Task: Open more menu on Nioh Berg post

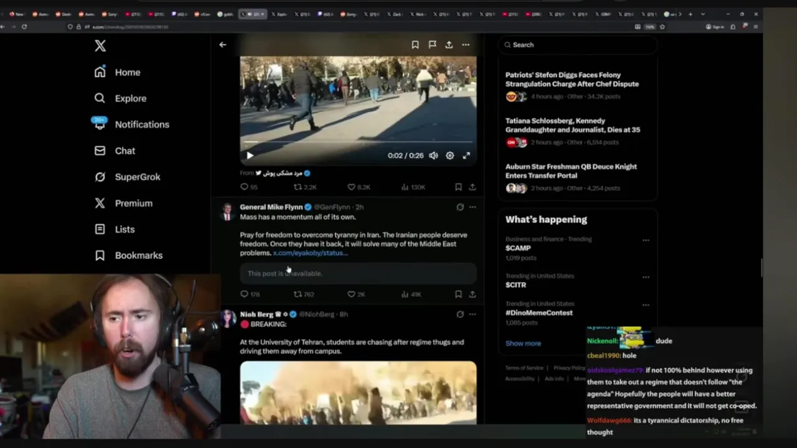Action: 473,314
